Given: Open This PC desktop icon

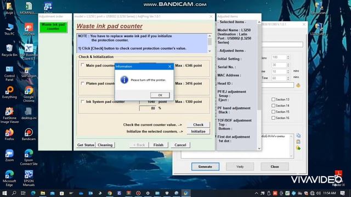Looking at the screenshot, I should [9, 29].
